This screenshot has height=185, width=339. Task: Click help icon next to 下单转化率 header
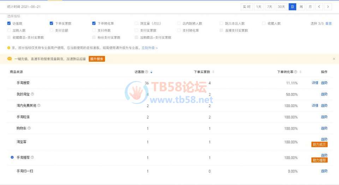point(296,72)
